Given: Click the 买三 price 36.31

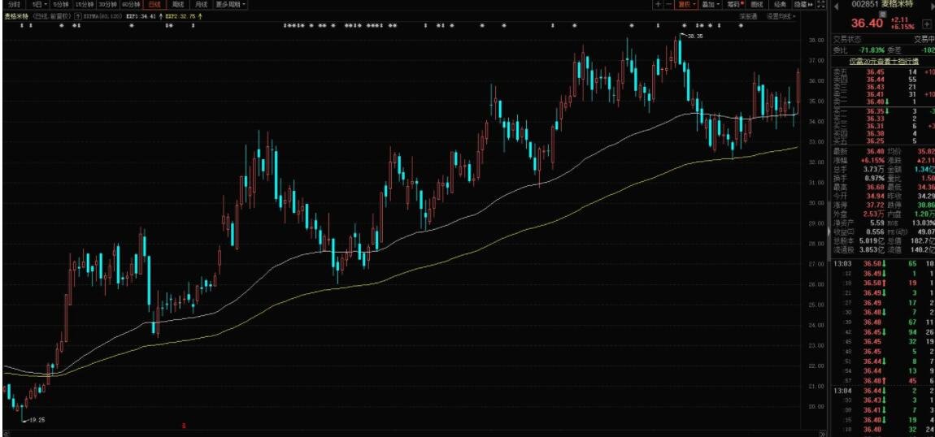Looking at the screenshot, I should coord(876,126).
